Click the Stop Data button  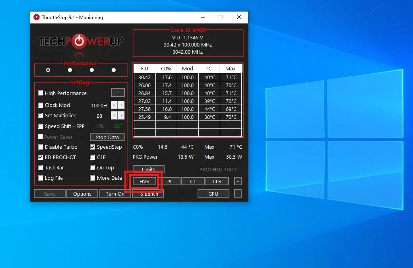107,137
